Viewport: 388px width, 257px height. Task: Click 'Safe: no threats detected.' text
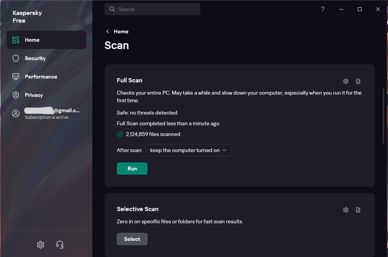(x=147, y=113)
